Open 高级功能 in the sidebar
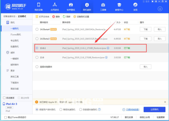The width and height of the screenshot is (169, 121). pyautogui.click(x=15, y=89)
